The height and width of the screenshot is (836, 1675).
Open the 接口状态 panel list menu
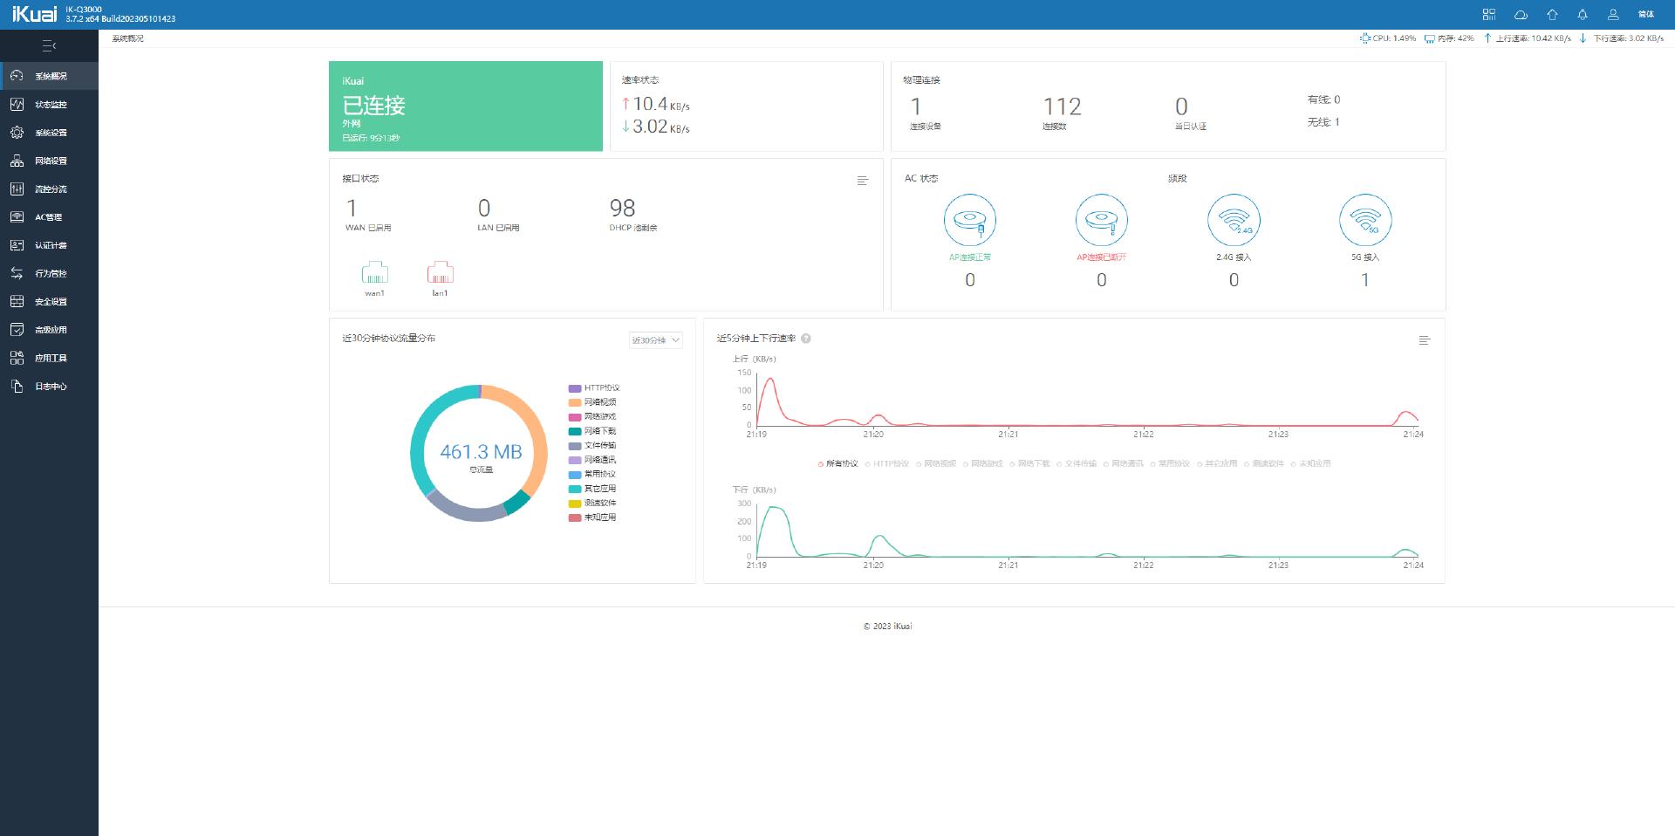(862, 181)
